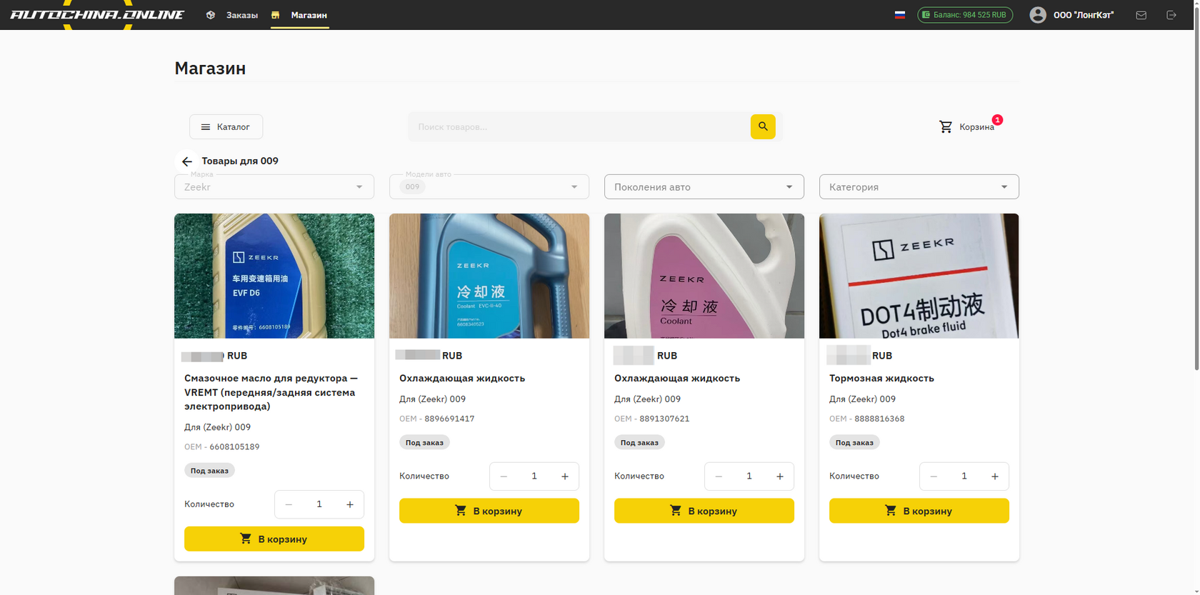Increase quantity for coolant OEM 8891307621
The height and width of the screenshot is (595, 1200).
780,476
